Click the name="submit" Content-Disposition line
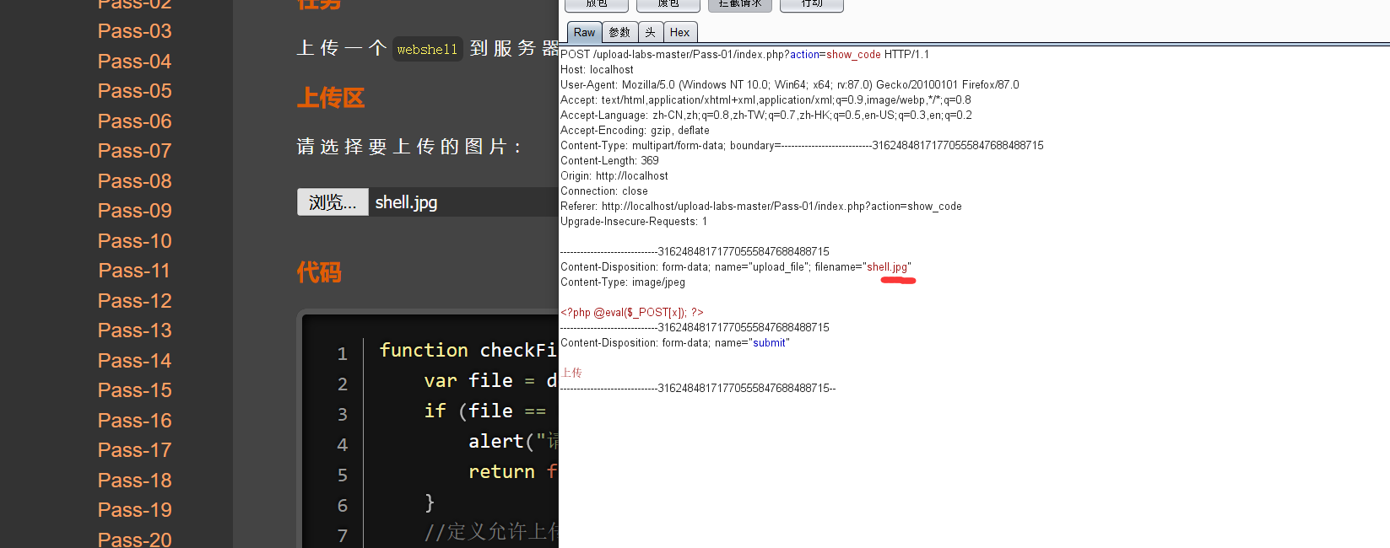The height and width of the screenshot is (548, 1390). pos(675,343)
